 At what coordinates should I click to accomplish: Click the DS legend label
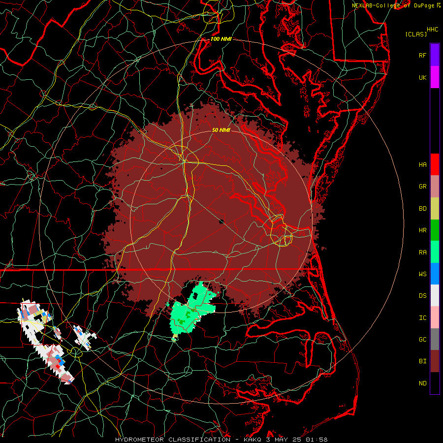pos(422,295)
